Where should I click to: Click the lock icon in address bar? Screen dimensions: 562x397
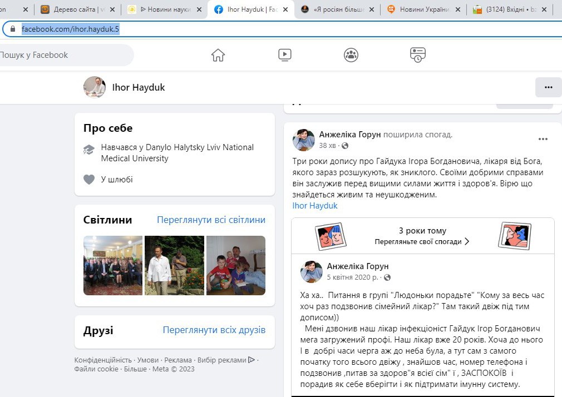coord(13,29)
